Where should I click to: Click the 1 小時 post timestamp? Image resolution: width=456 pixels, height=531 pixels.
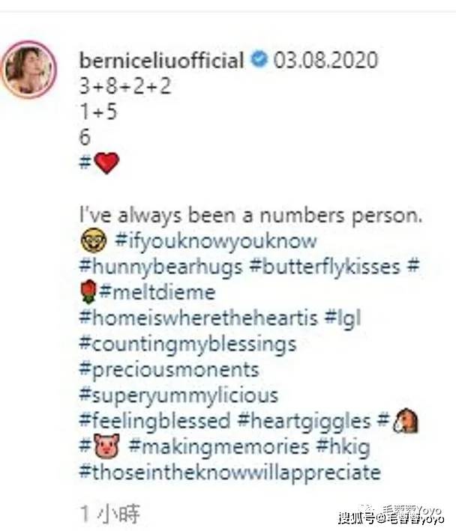point(110,514)
